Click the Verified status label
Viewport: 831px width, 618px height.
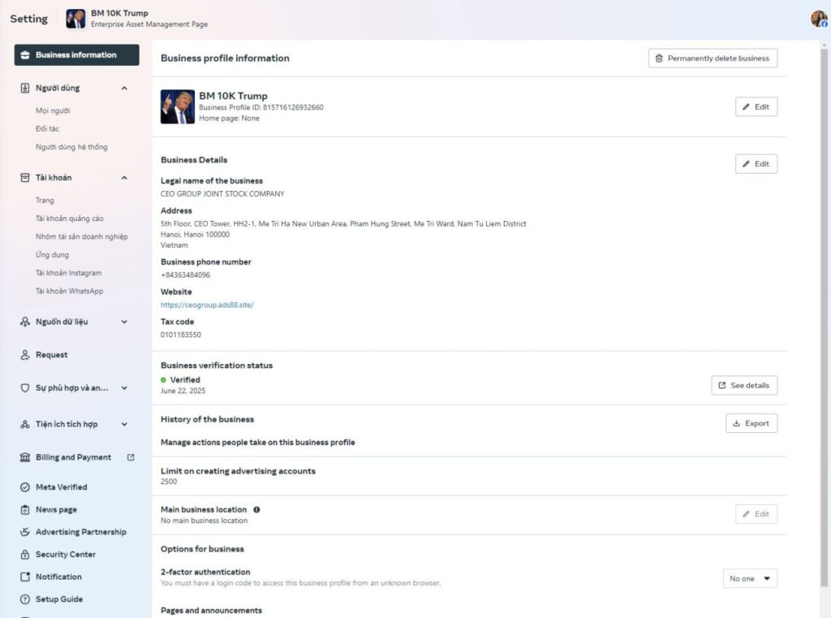tap(185, 380)
